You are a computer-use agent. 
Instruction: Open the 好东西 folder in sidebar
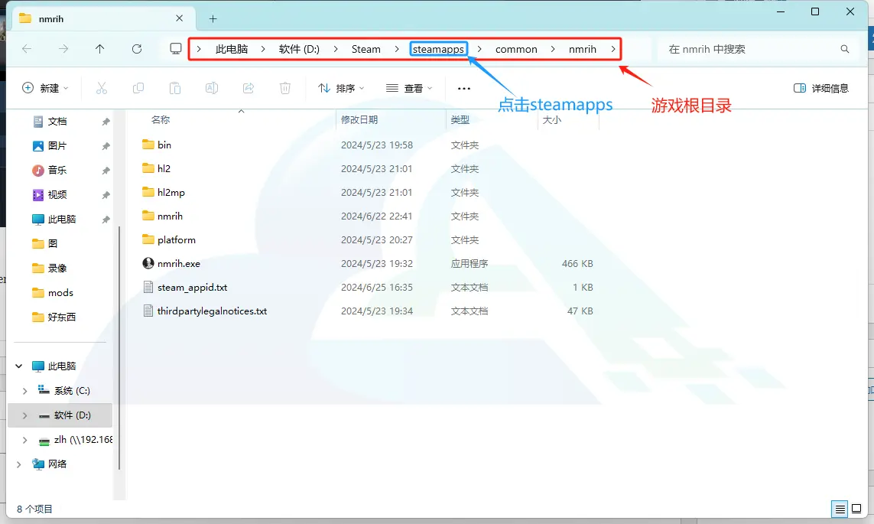[61, 317]
